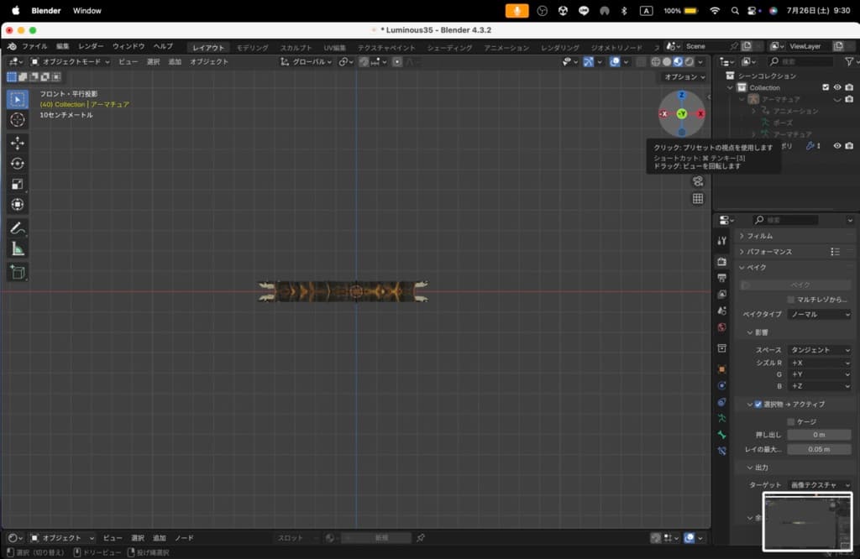Toggle perspective/orthographic grid icon in viewport
Screen dimensions: 860x559
(698, 199)
